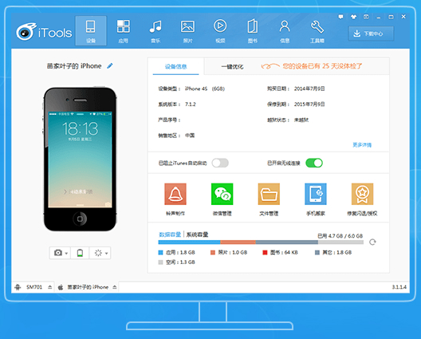This screenshot has height=339, width=421.
Task: Open the 下载中心 download center
Action: tap(371, 34)
